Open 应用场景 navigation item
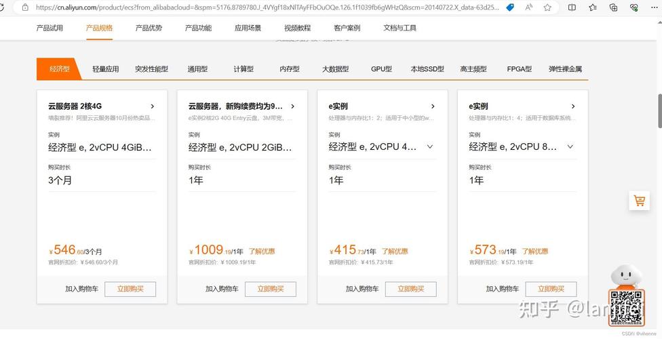The width and height of the screenshot is (662, 339). (x=248, y=28)
